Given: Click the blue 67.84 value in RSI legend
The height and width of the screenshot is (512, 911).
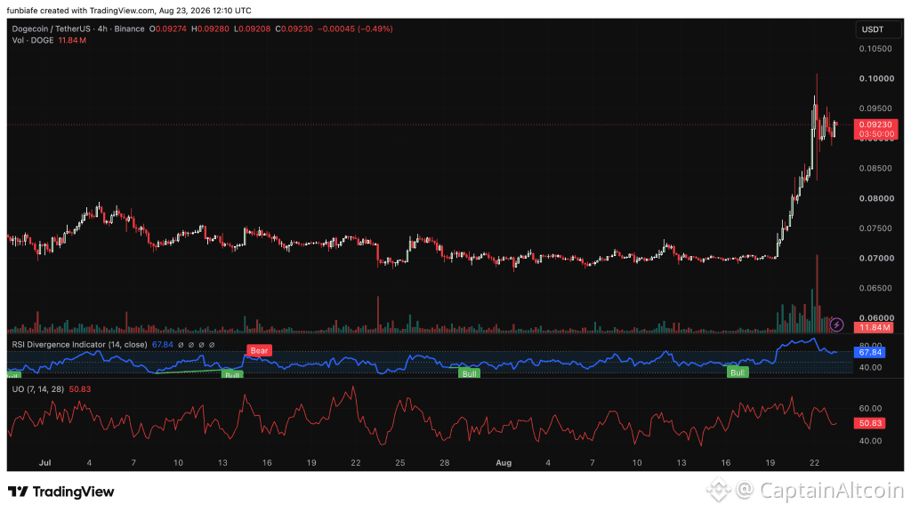Looking at the screenshot, I should coord(163,345).
